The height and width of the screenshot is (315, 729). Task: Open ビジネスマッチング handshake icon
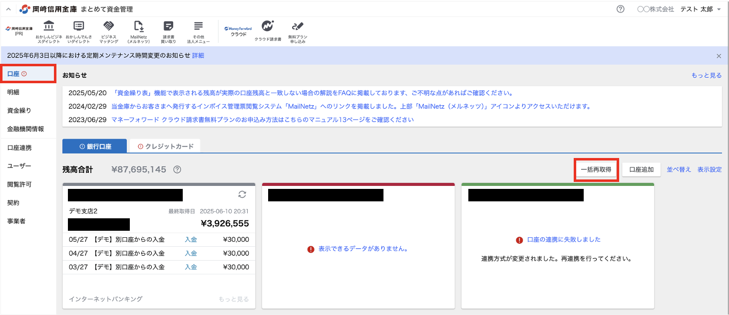108,32
